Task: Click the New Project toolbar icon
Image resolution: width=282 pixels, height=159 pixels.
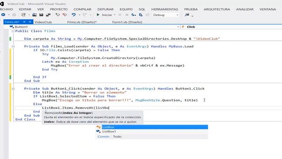Action: (x=23, y=15)
